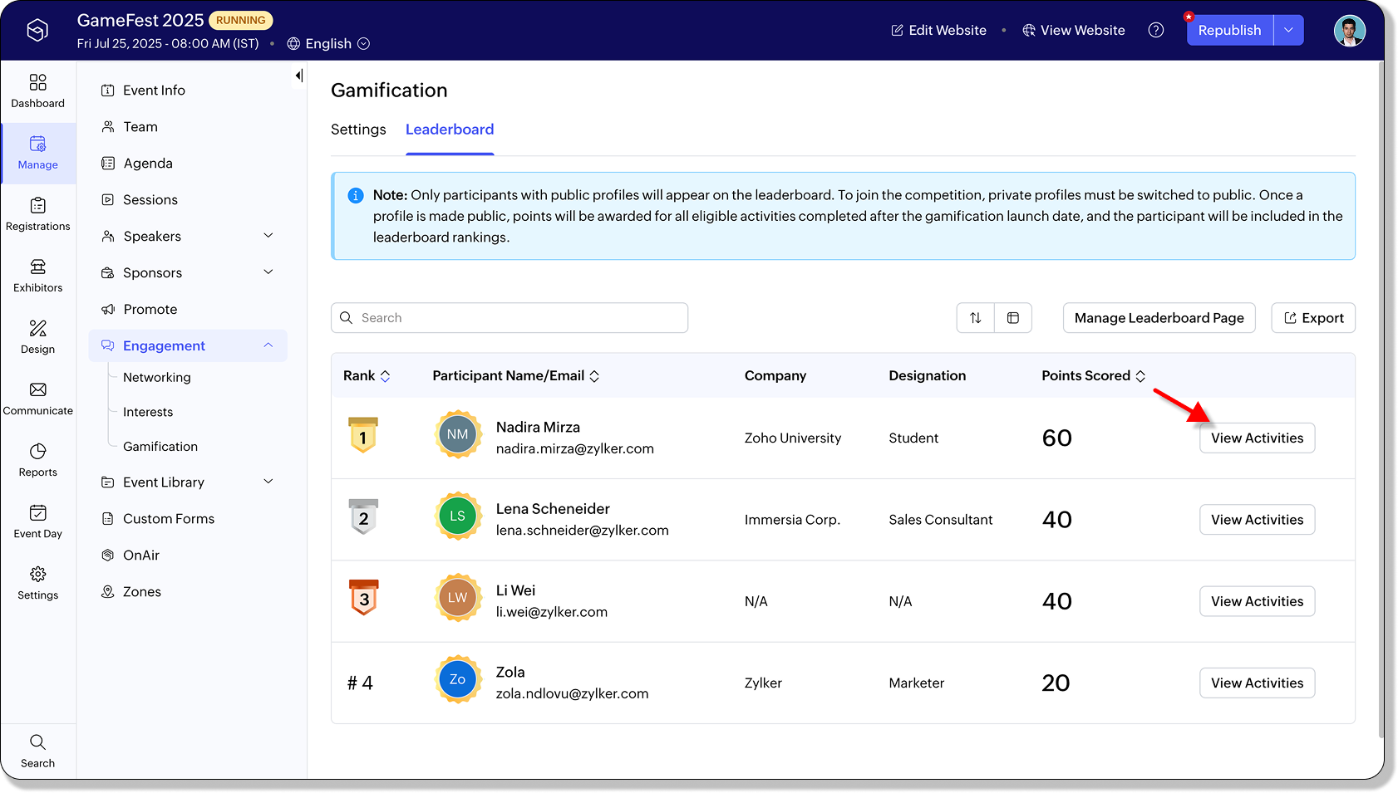Click the leaderboard sort order icon
Image resolution: width=1398 pixels, height=793 pixels.
(x=976, y=318)
